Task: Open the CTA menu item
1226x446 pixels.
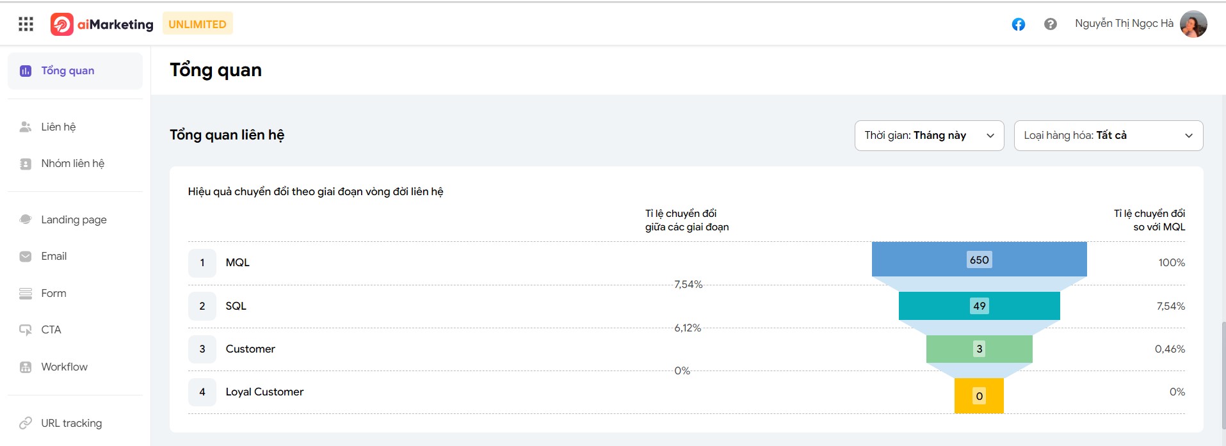Action: tap(75, 330)
